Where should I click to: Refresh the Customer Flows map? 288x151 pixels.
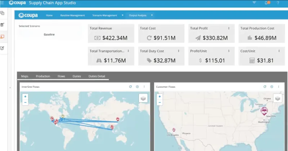pyautogui.click(x=265, y=87)
